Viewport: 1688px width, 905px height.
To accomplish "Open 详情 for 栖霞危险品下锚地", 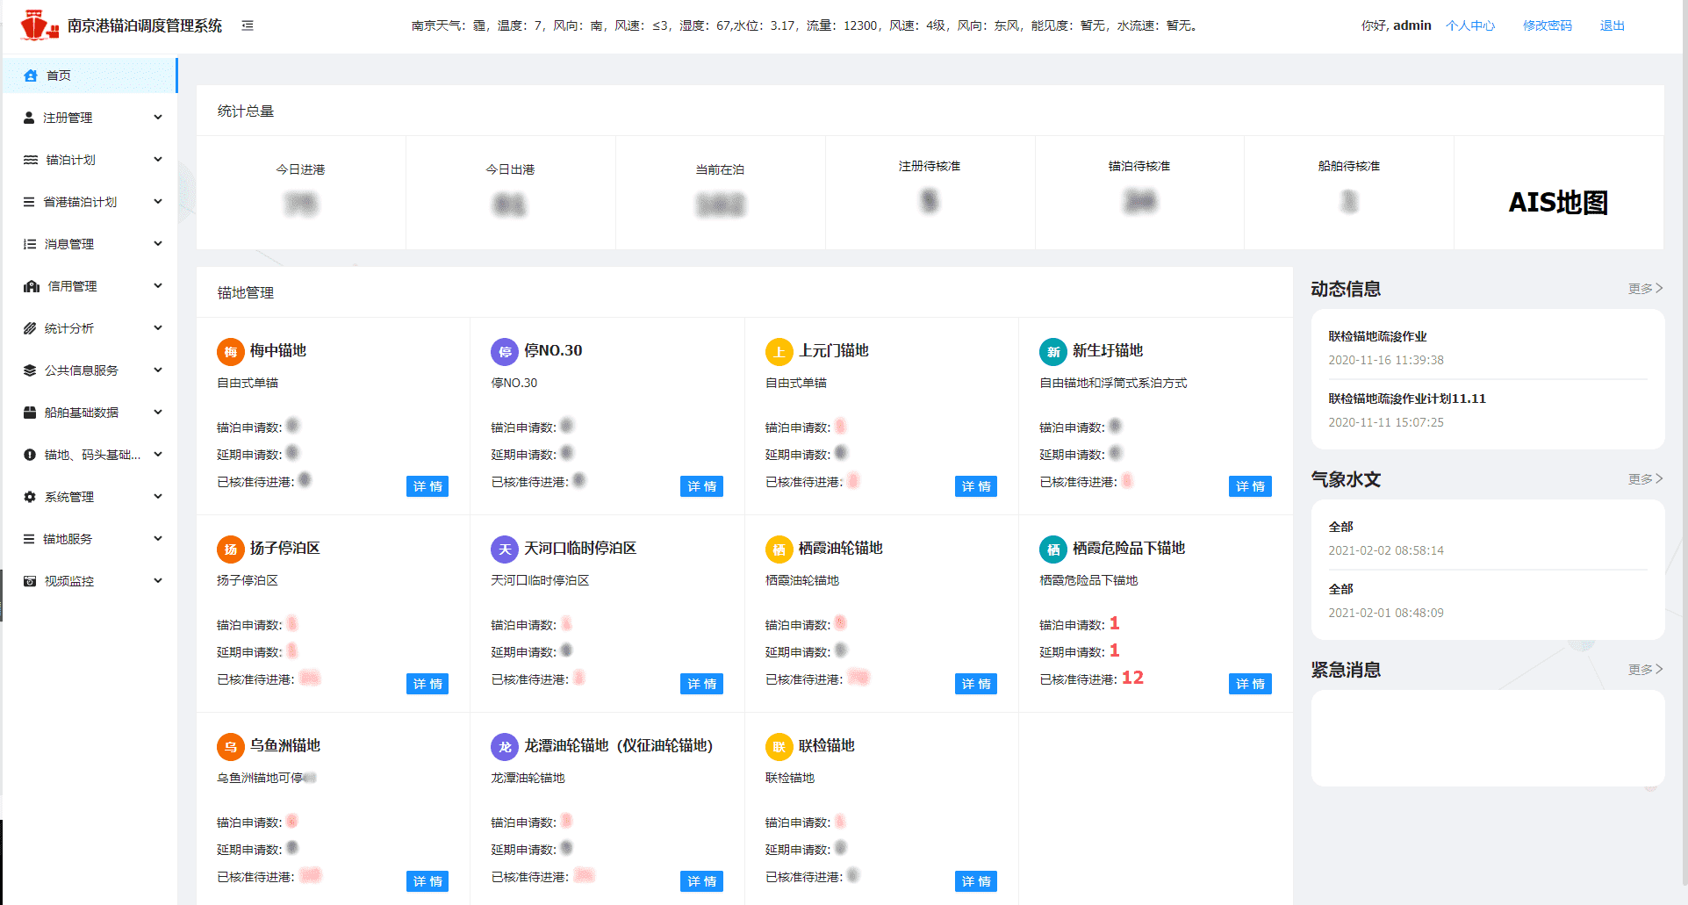I will (x=1249, y=684).
